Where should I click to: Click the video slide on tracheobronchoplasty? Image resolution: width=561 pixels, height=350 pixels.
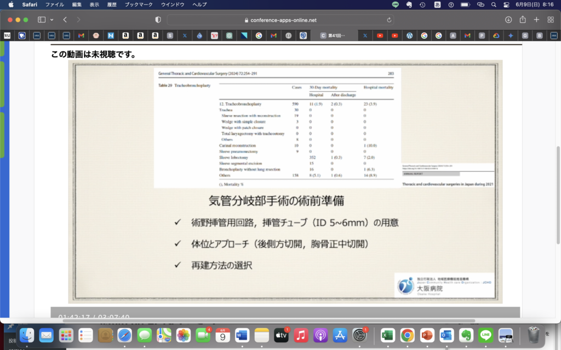(x=285, y=180)
